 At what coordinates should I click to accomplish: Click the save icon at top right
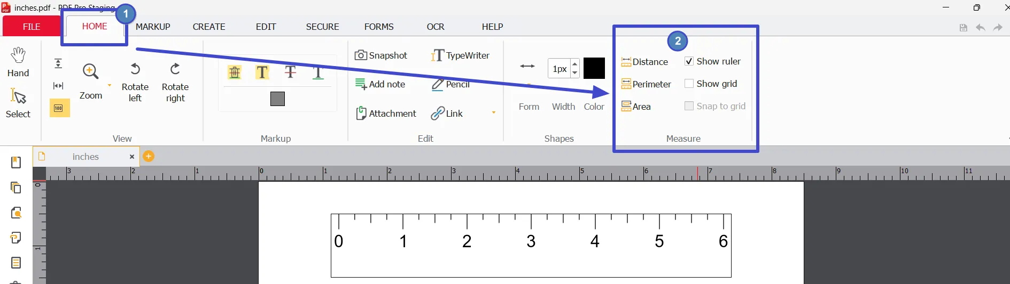tap(964, 28)
